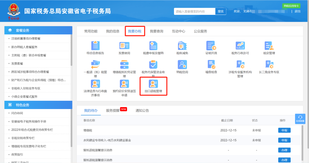309x163 pixels.
Task: Open 出口退税管理 icon
Action: pos(153,84)
